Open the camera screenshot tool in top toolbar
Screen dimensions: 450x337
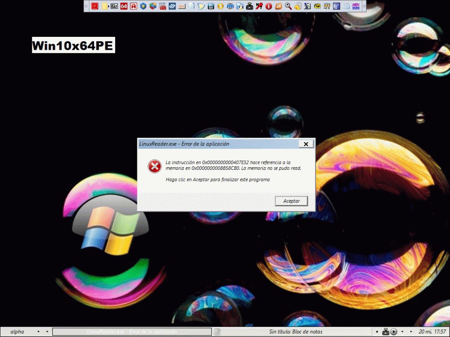[x=249, y=6]
